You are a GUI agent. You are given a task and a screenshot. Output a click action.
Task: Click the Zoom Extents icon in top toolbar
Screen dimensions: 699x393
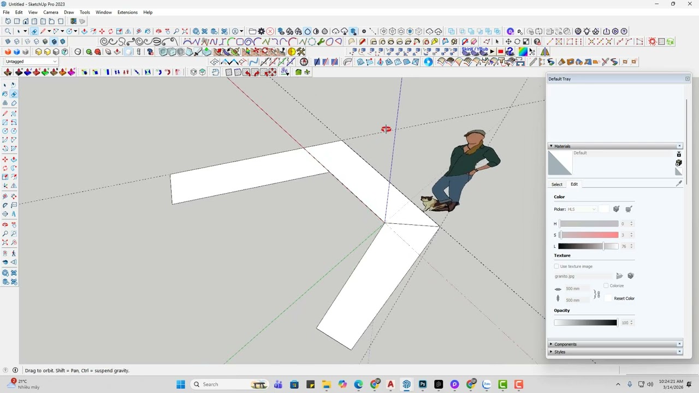click(x=185, y=31)
